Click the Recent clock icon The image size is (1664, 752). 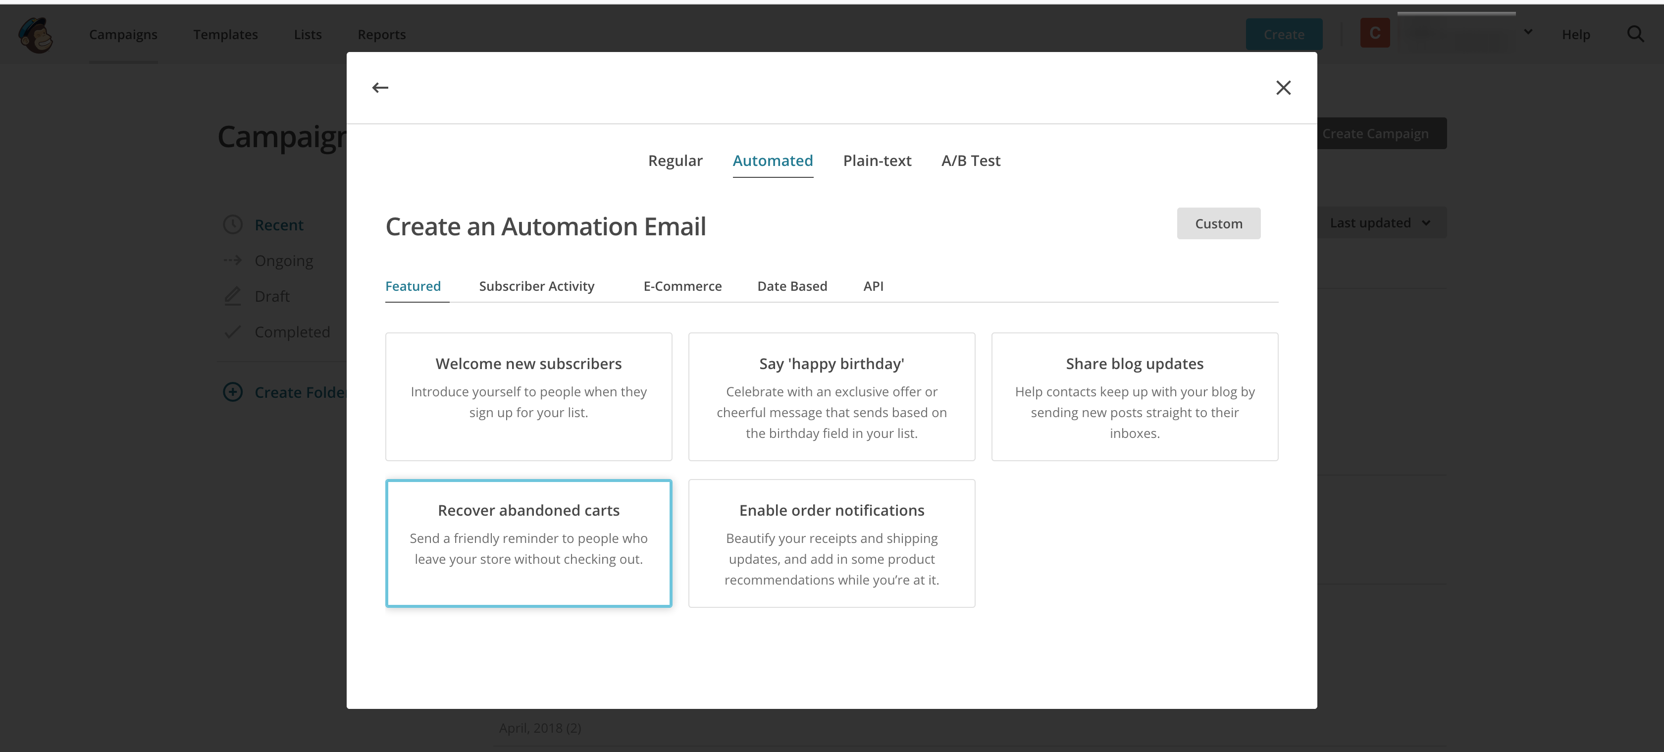click(233, 225)
